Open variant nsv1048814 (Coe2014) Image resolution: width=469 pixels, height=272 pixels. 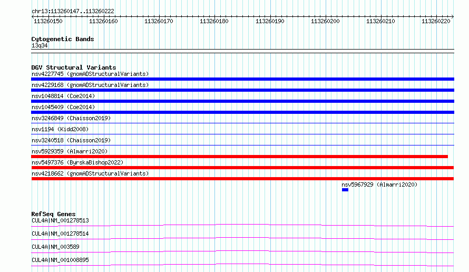pyautogui.click(x=63, y=96)
